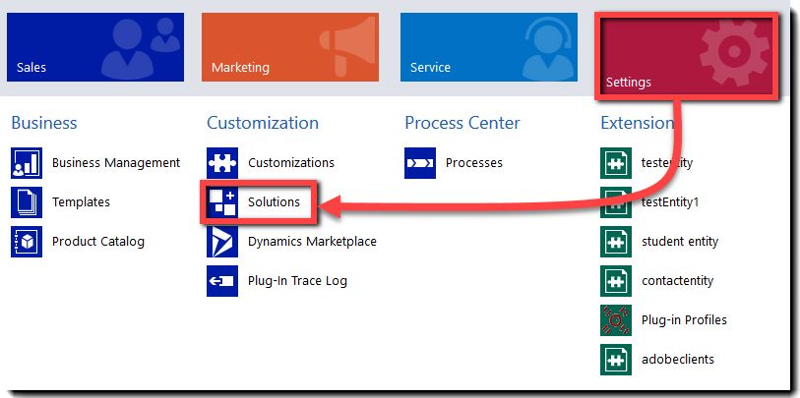Click the testentity green entity icon
Viewport: 800px width, 398px height.
click(x=616, y=163)
